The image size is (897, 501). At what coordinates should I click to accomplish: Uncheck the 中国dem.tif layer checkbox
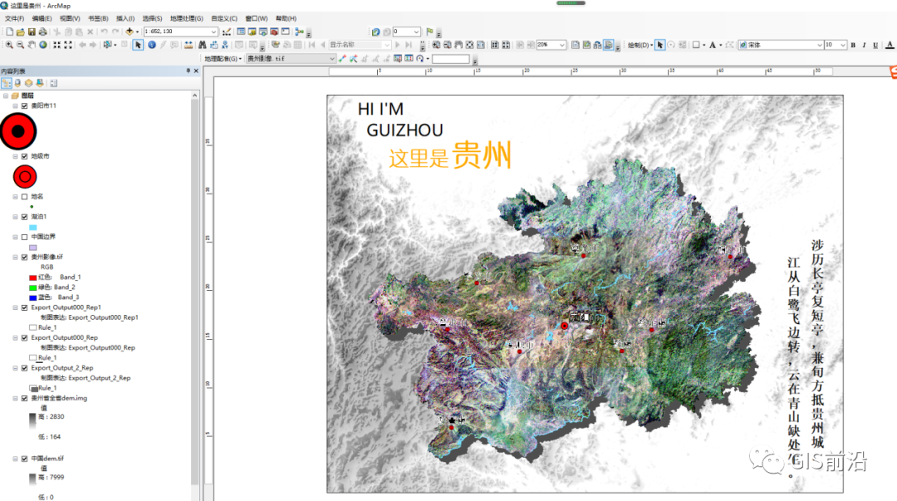click(x=25, y=459)
